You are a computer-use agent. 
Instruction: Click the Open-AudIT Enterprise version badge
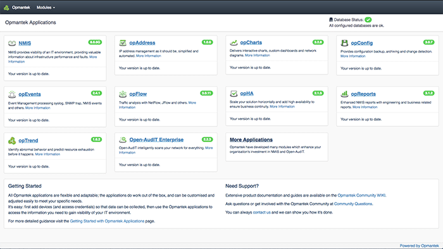207,139
